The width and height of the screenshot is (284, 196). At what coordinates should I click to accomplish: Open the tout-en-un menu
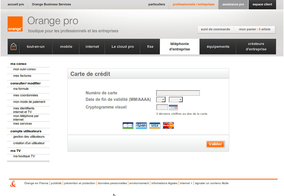coord(36,47)
